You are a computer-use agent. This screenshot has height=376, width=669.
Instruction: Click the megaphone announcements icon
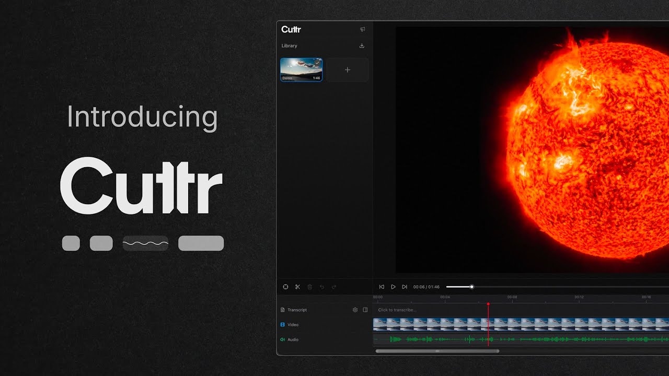(x=362, y=29)
